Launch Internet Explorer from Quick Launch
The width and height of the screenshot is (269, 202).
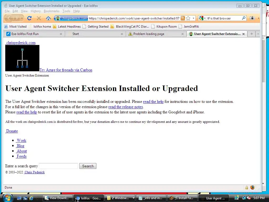click(31, 198)
